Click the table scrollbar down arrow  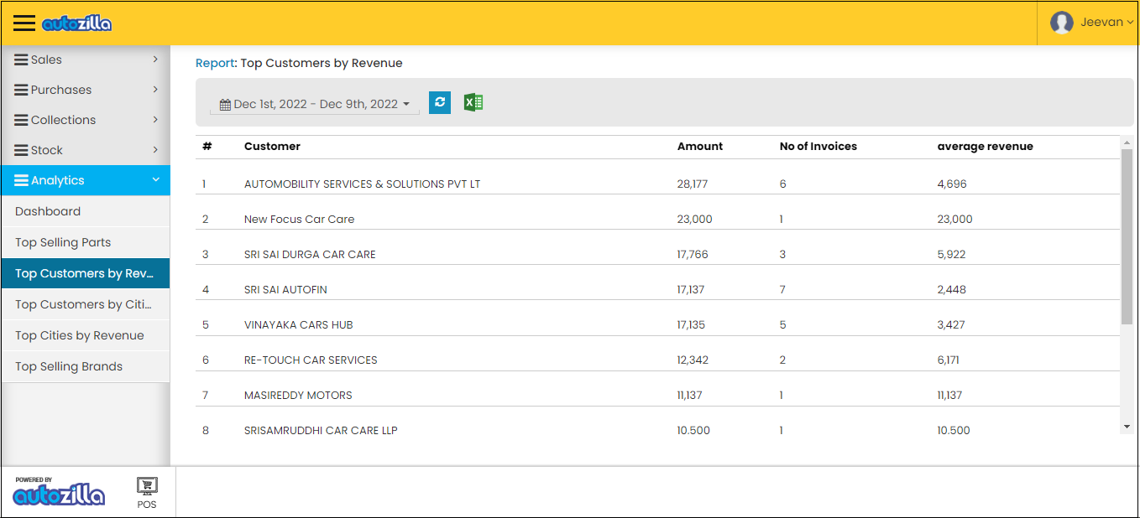1127,427
